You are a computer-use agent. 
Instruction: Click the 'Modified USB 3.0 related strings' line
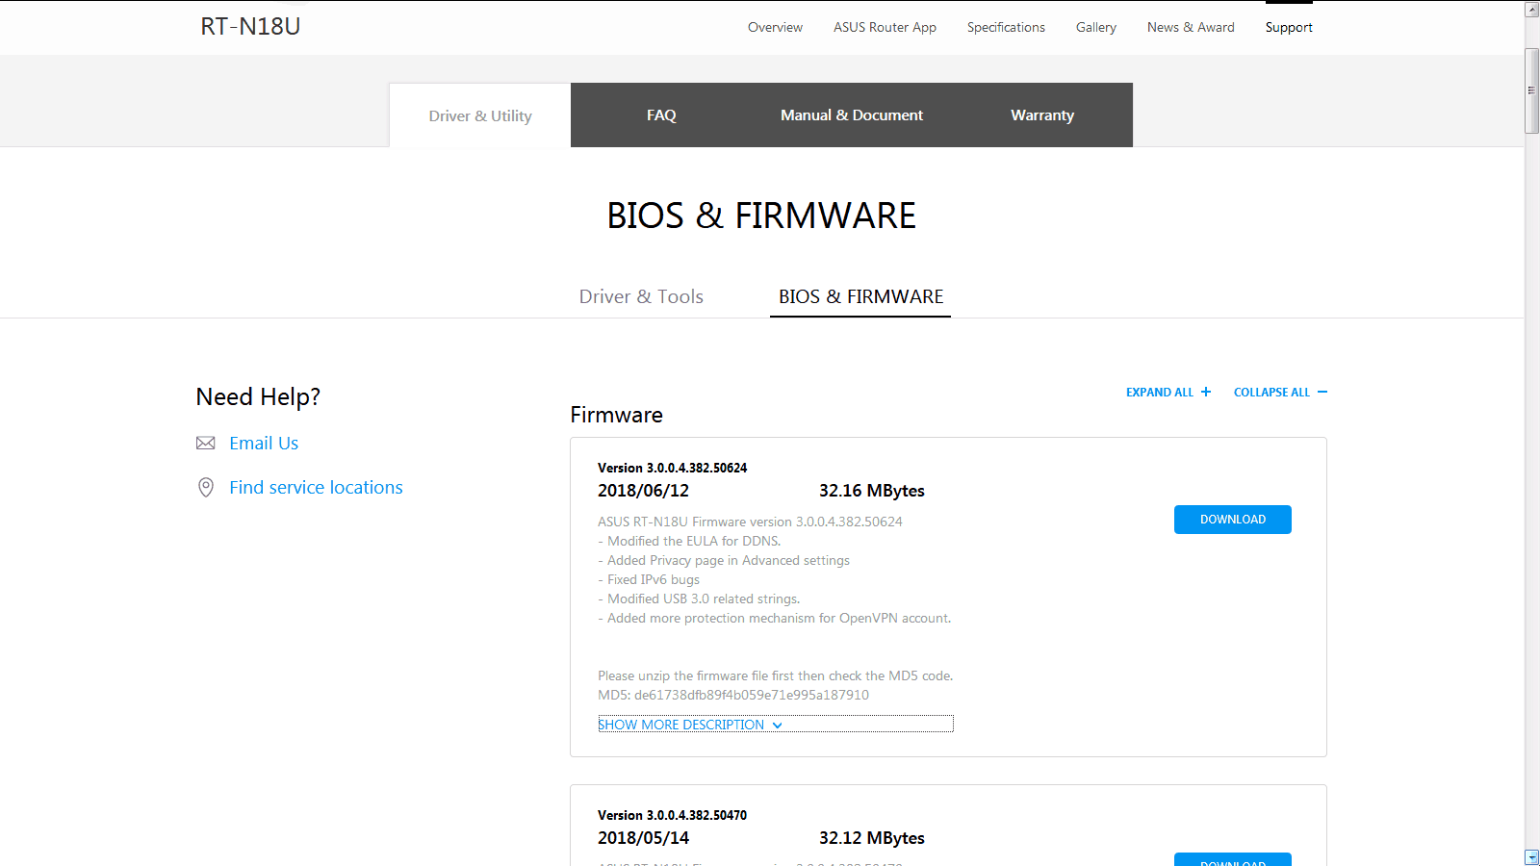tap(699, 599)
